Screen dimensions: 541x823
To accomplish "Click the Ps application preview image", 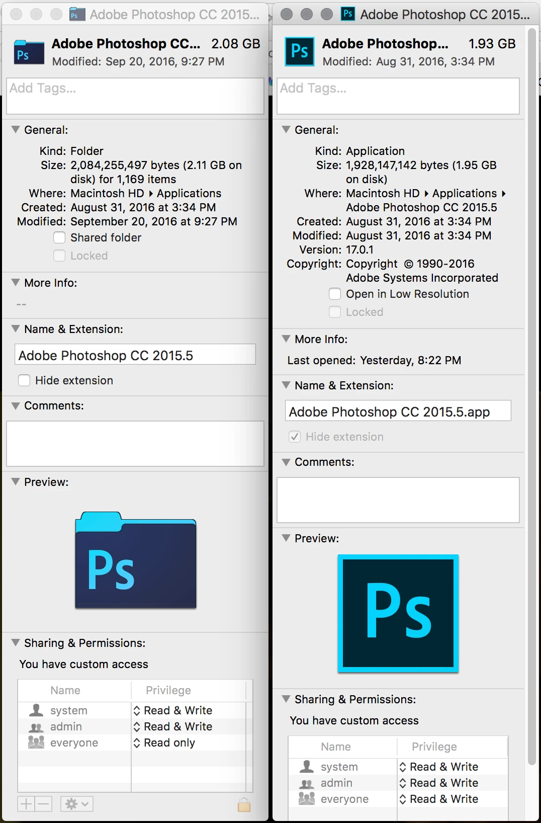I will [x=398, y=613].
